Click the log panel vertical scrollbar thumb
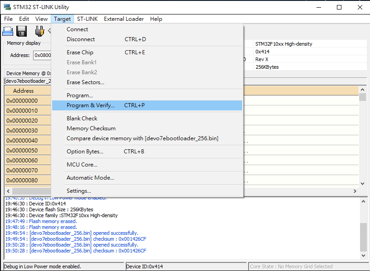 [363, 237]
